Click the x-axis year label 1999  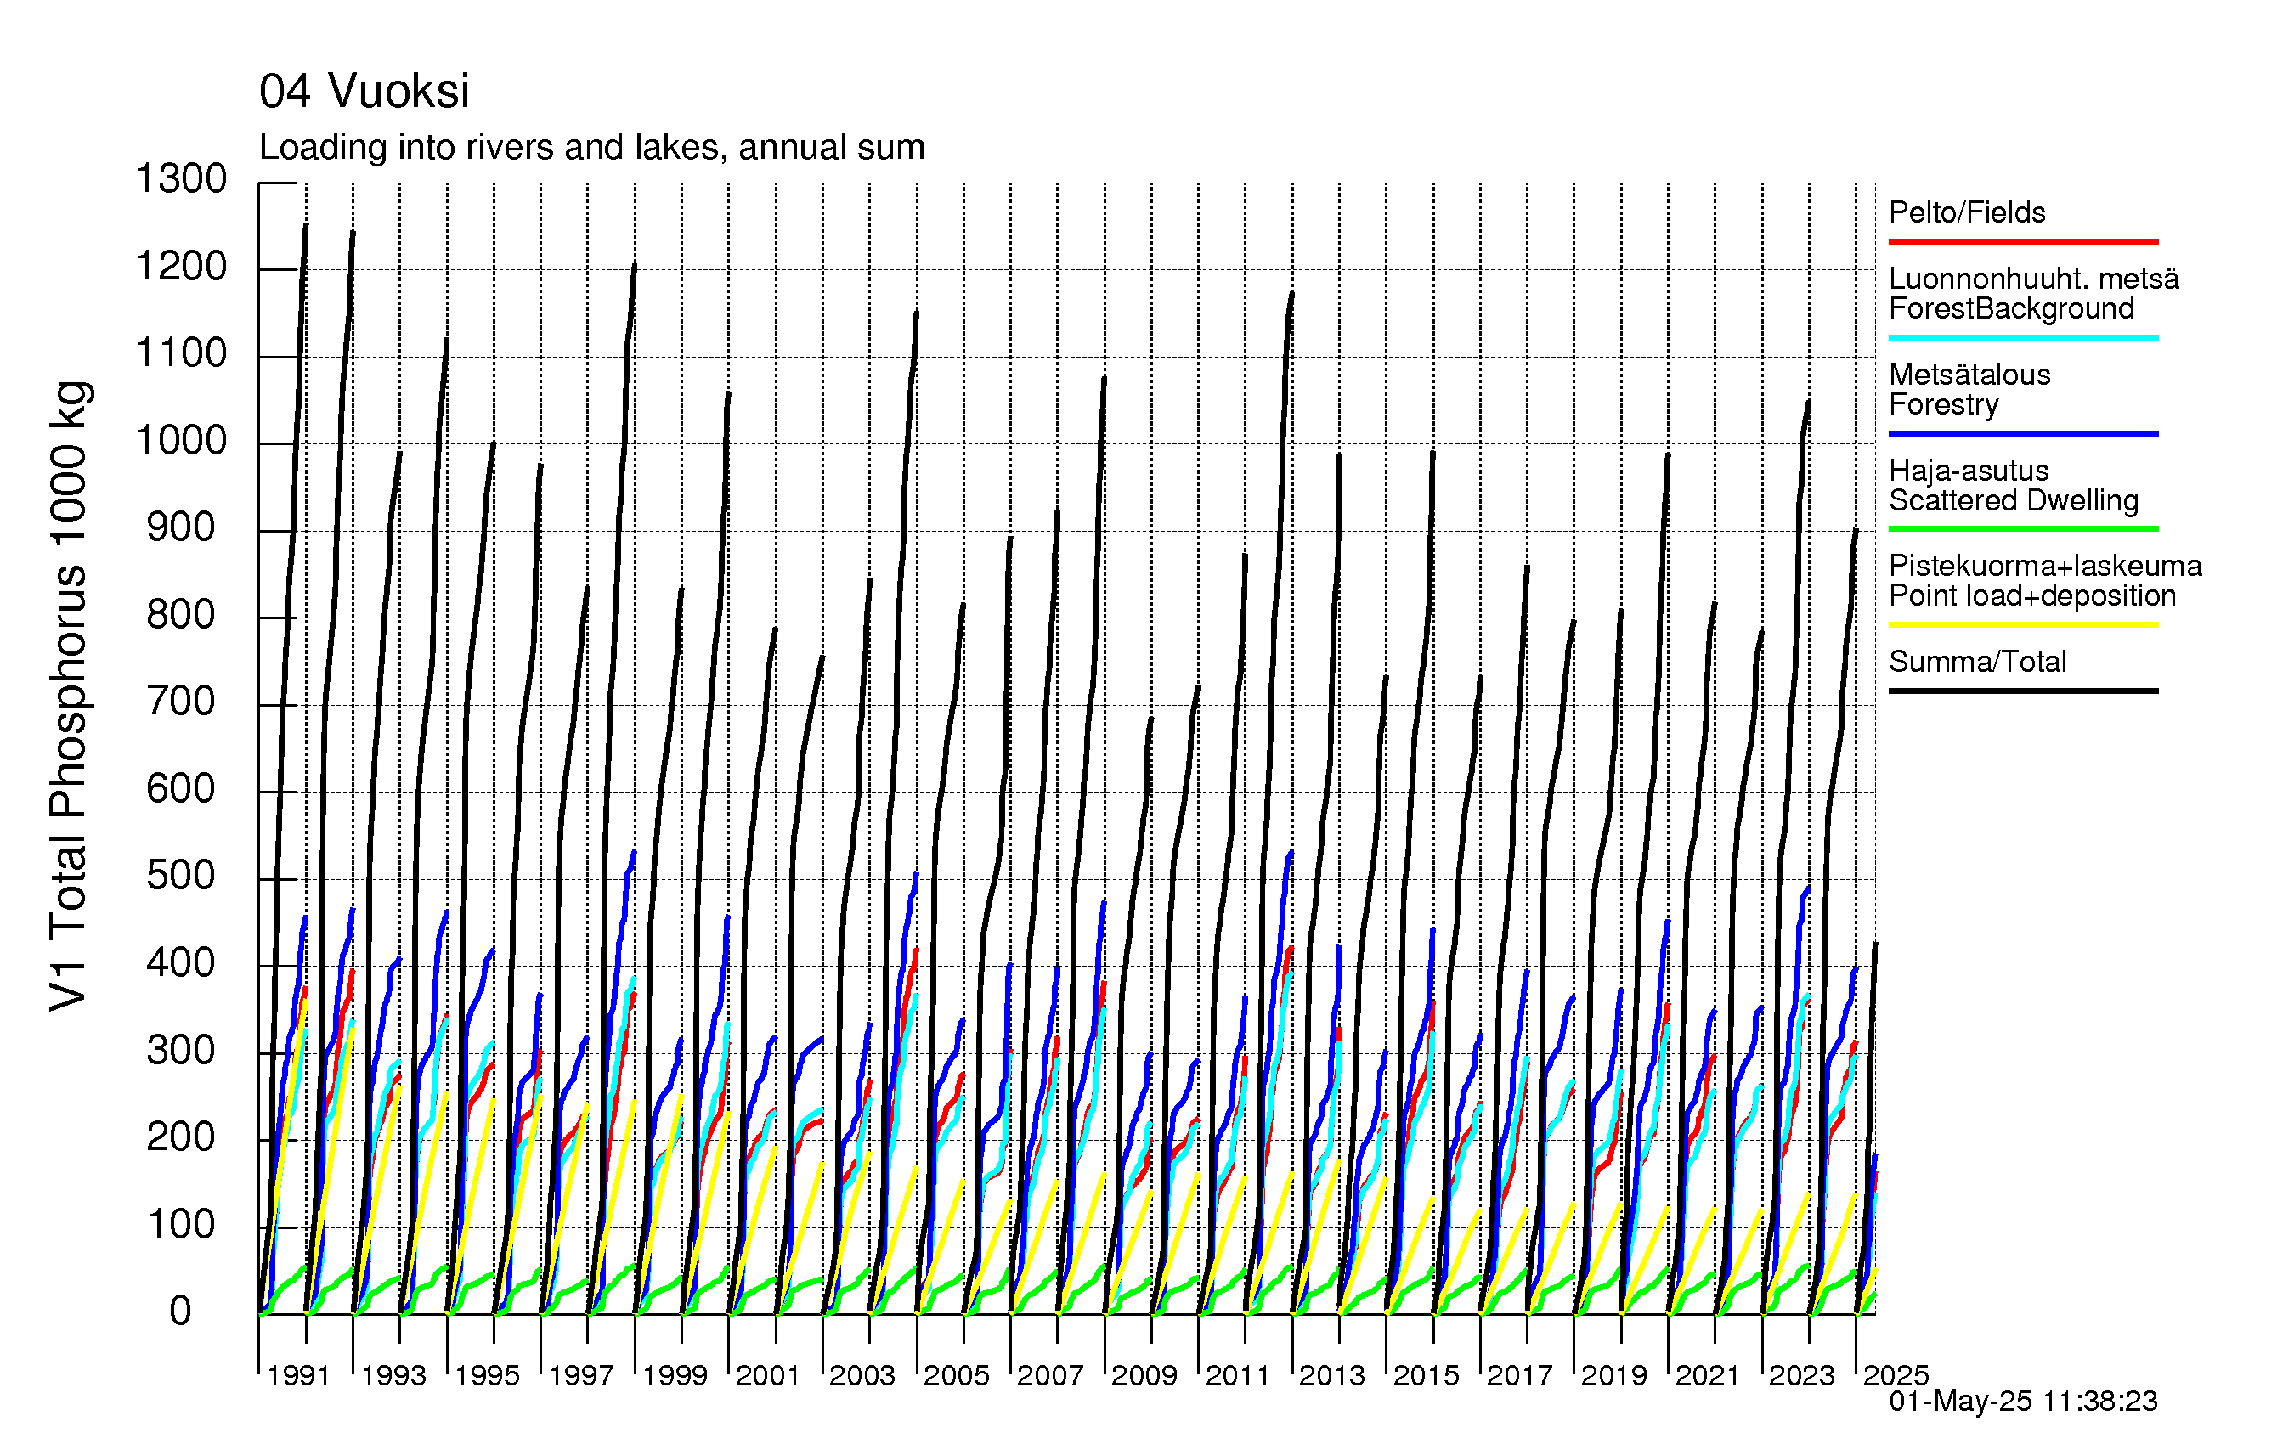(x=675, y=1375)
